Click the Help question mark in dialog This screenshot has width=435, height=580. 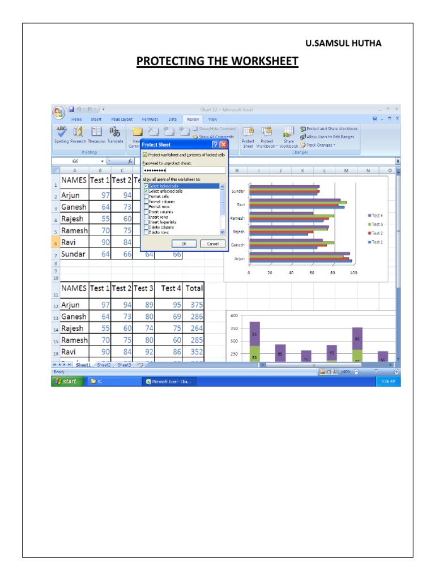[215, 144]
